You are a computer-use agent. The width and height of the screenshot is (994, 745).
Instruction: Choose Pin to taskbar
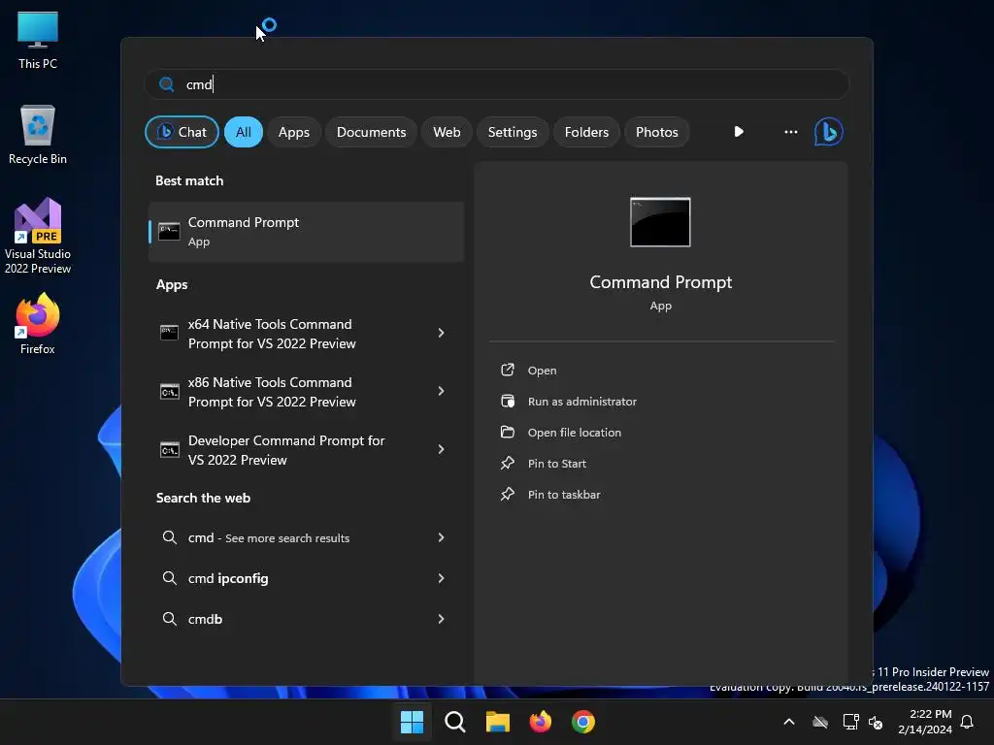[564, 494]
